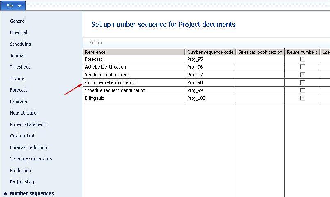Go to the Timesheet section
This screenshot has width=330, height=197.
coord(20,67)
